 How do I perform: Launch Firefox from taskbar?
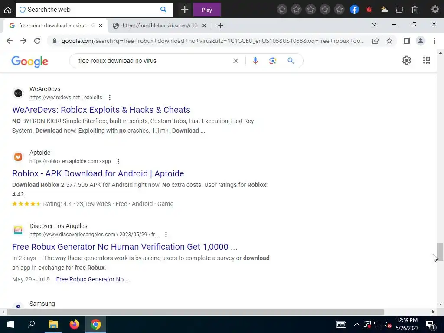click(75, 324)
